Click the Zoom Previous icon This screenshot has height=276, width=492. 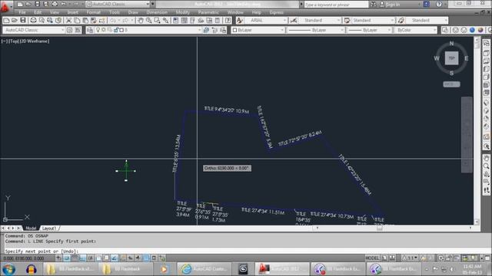coord(166,21)
